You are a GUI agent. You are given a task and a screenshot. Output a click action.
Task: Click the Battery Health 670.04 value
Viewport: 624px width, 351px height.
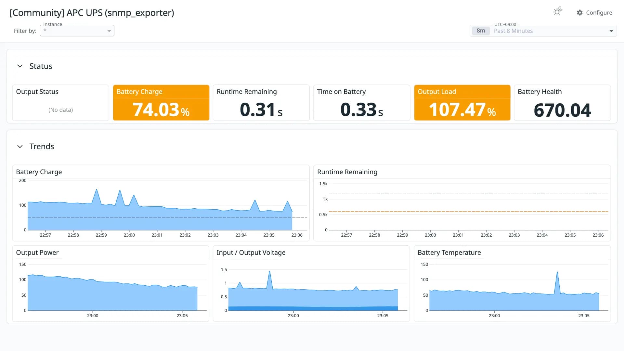click(563, 110)
